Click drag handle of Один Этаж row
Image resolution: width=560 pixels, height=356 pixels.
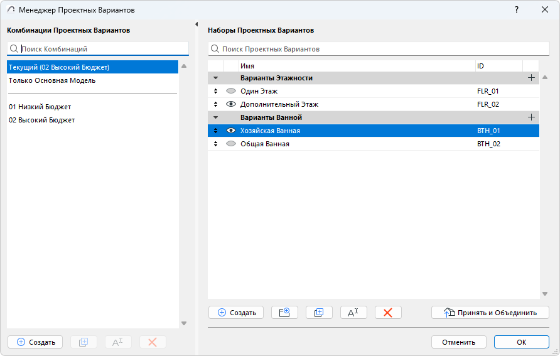click(x=215, y=91)
